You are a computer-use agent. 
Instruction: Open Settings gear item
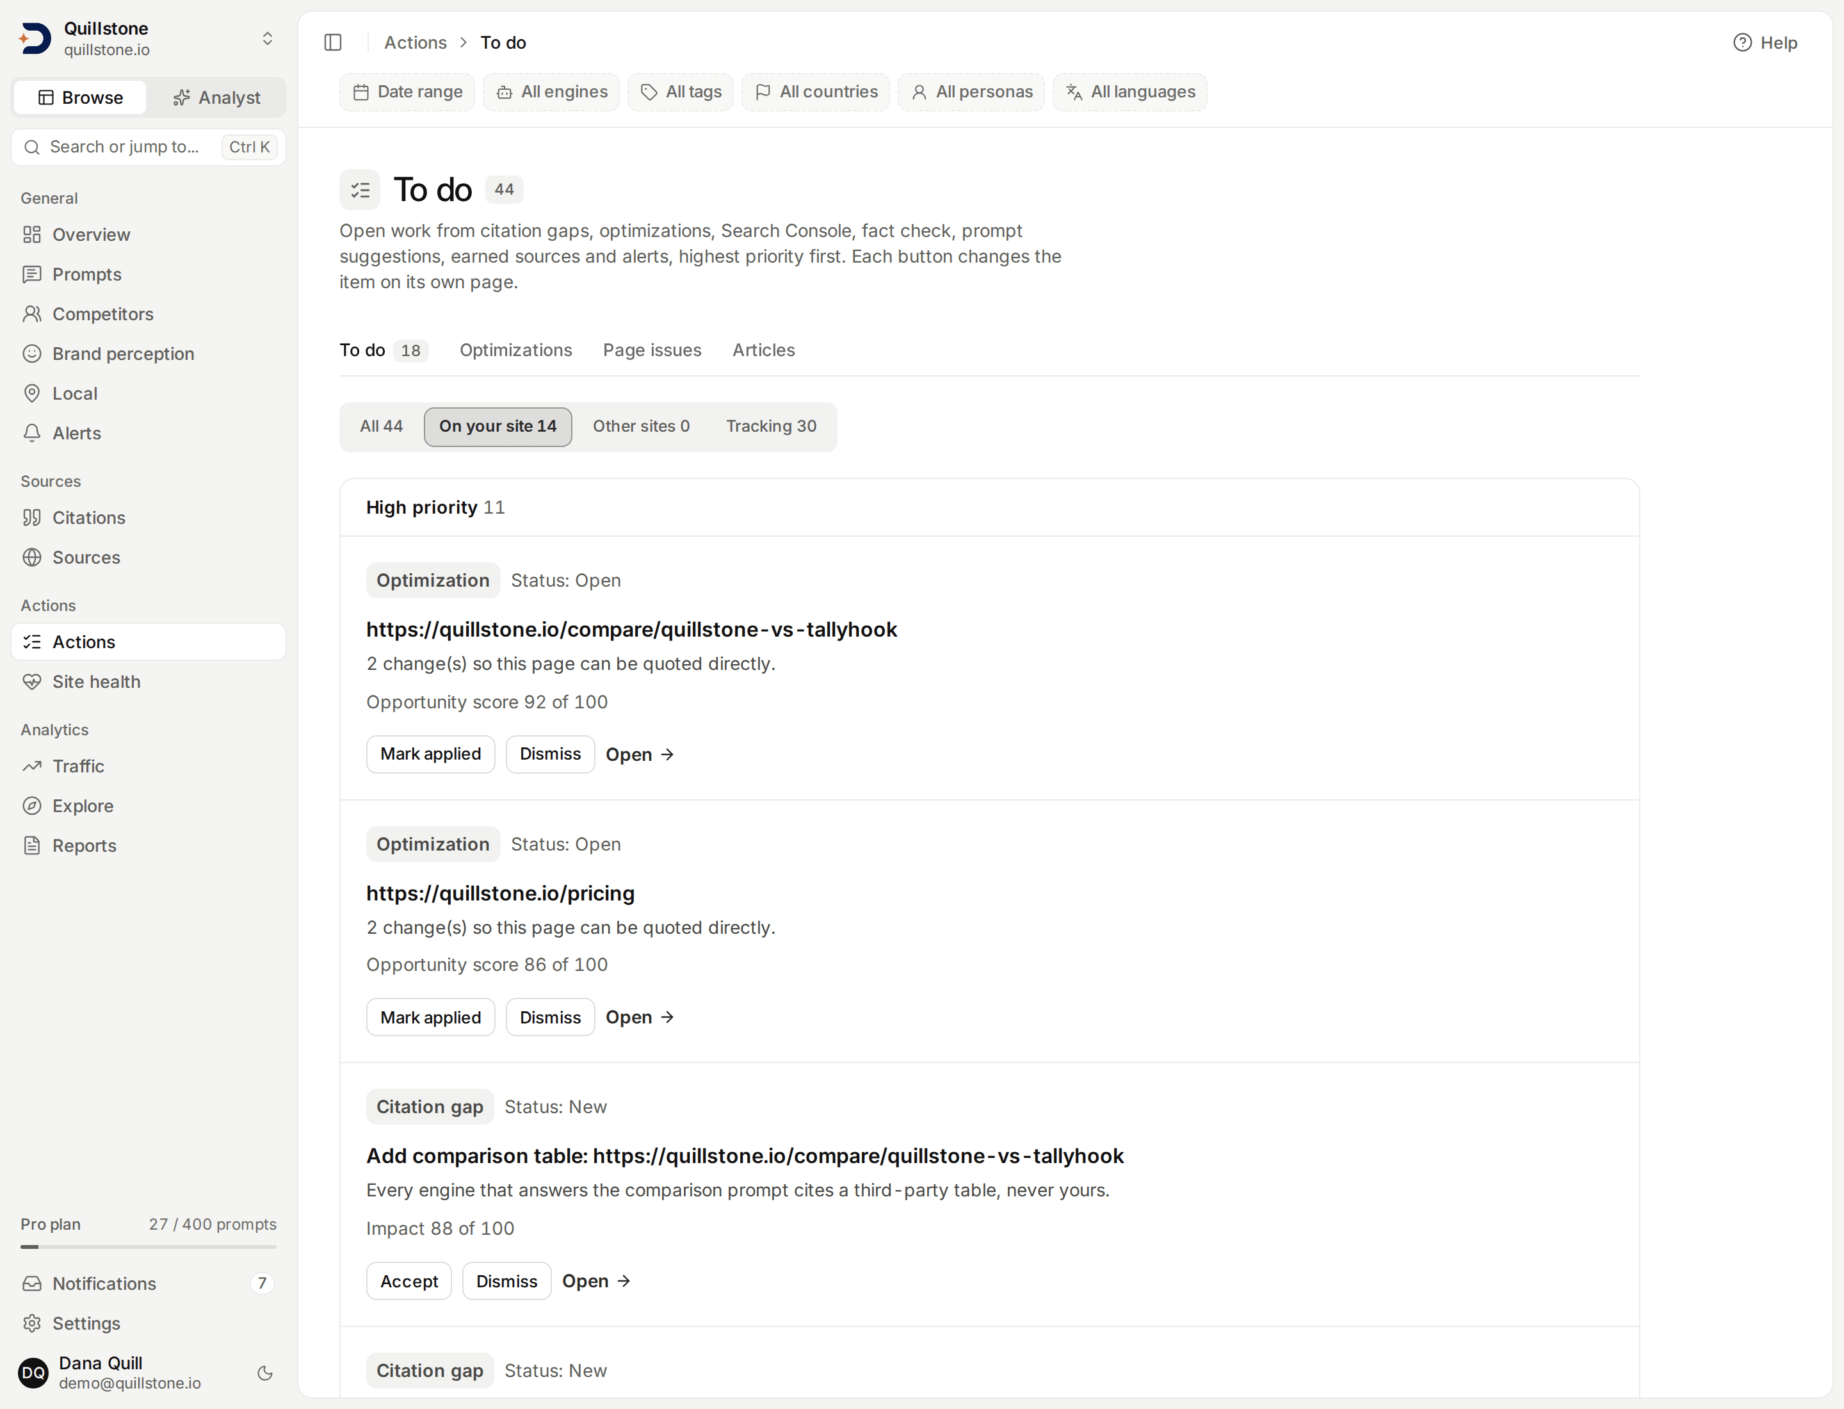149,1323
